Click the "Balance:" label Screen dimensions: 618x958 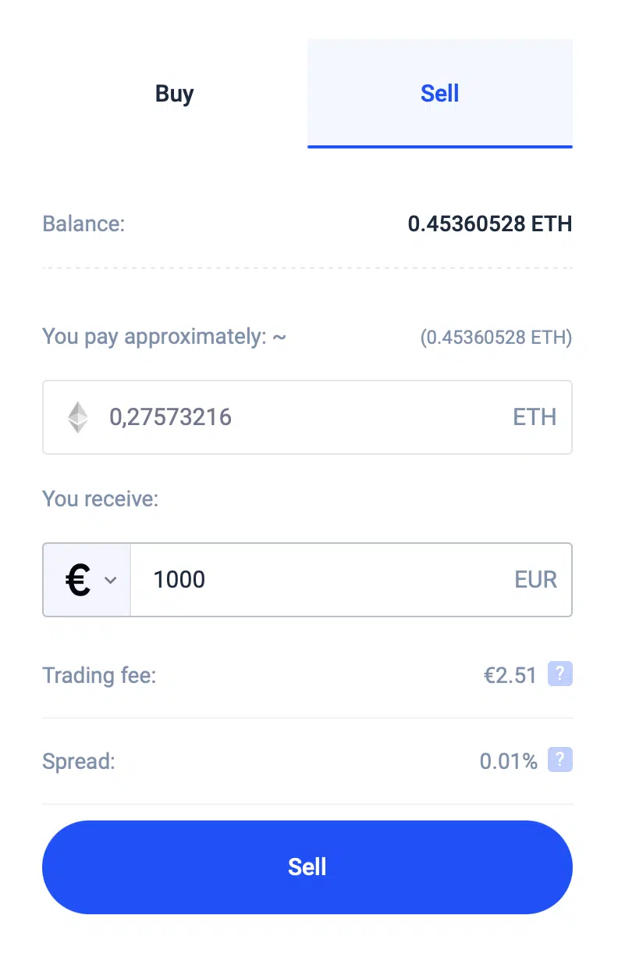(x=83, y=224)
